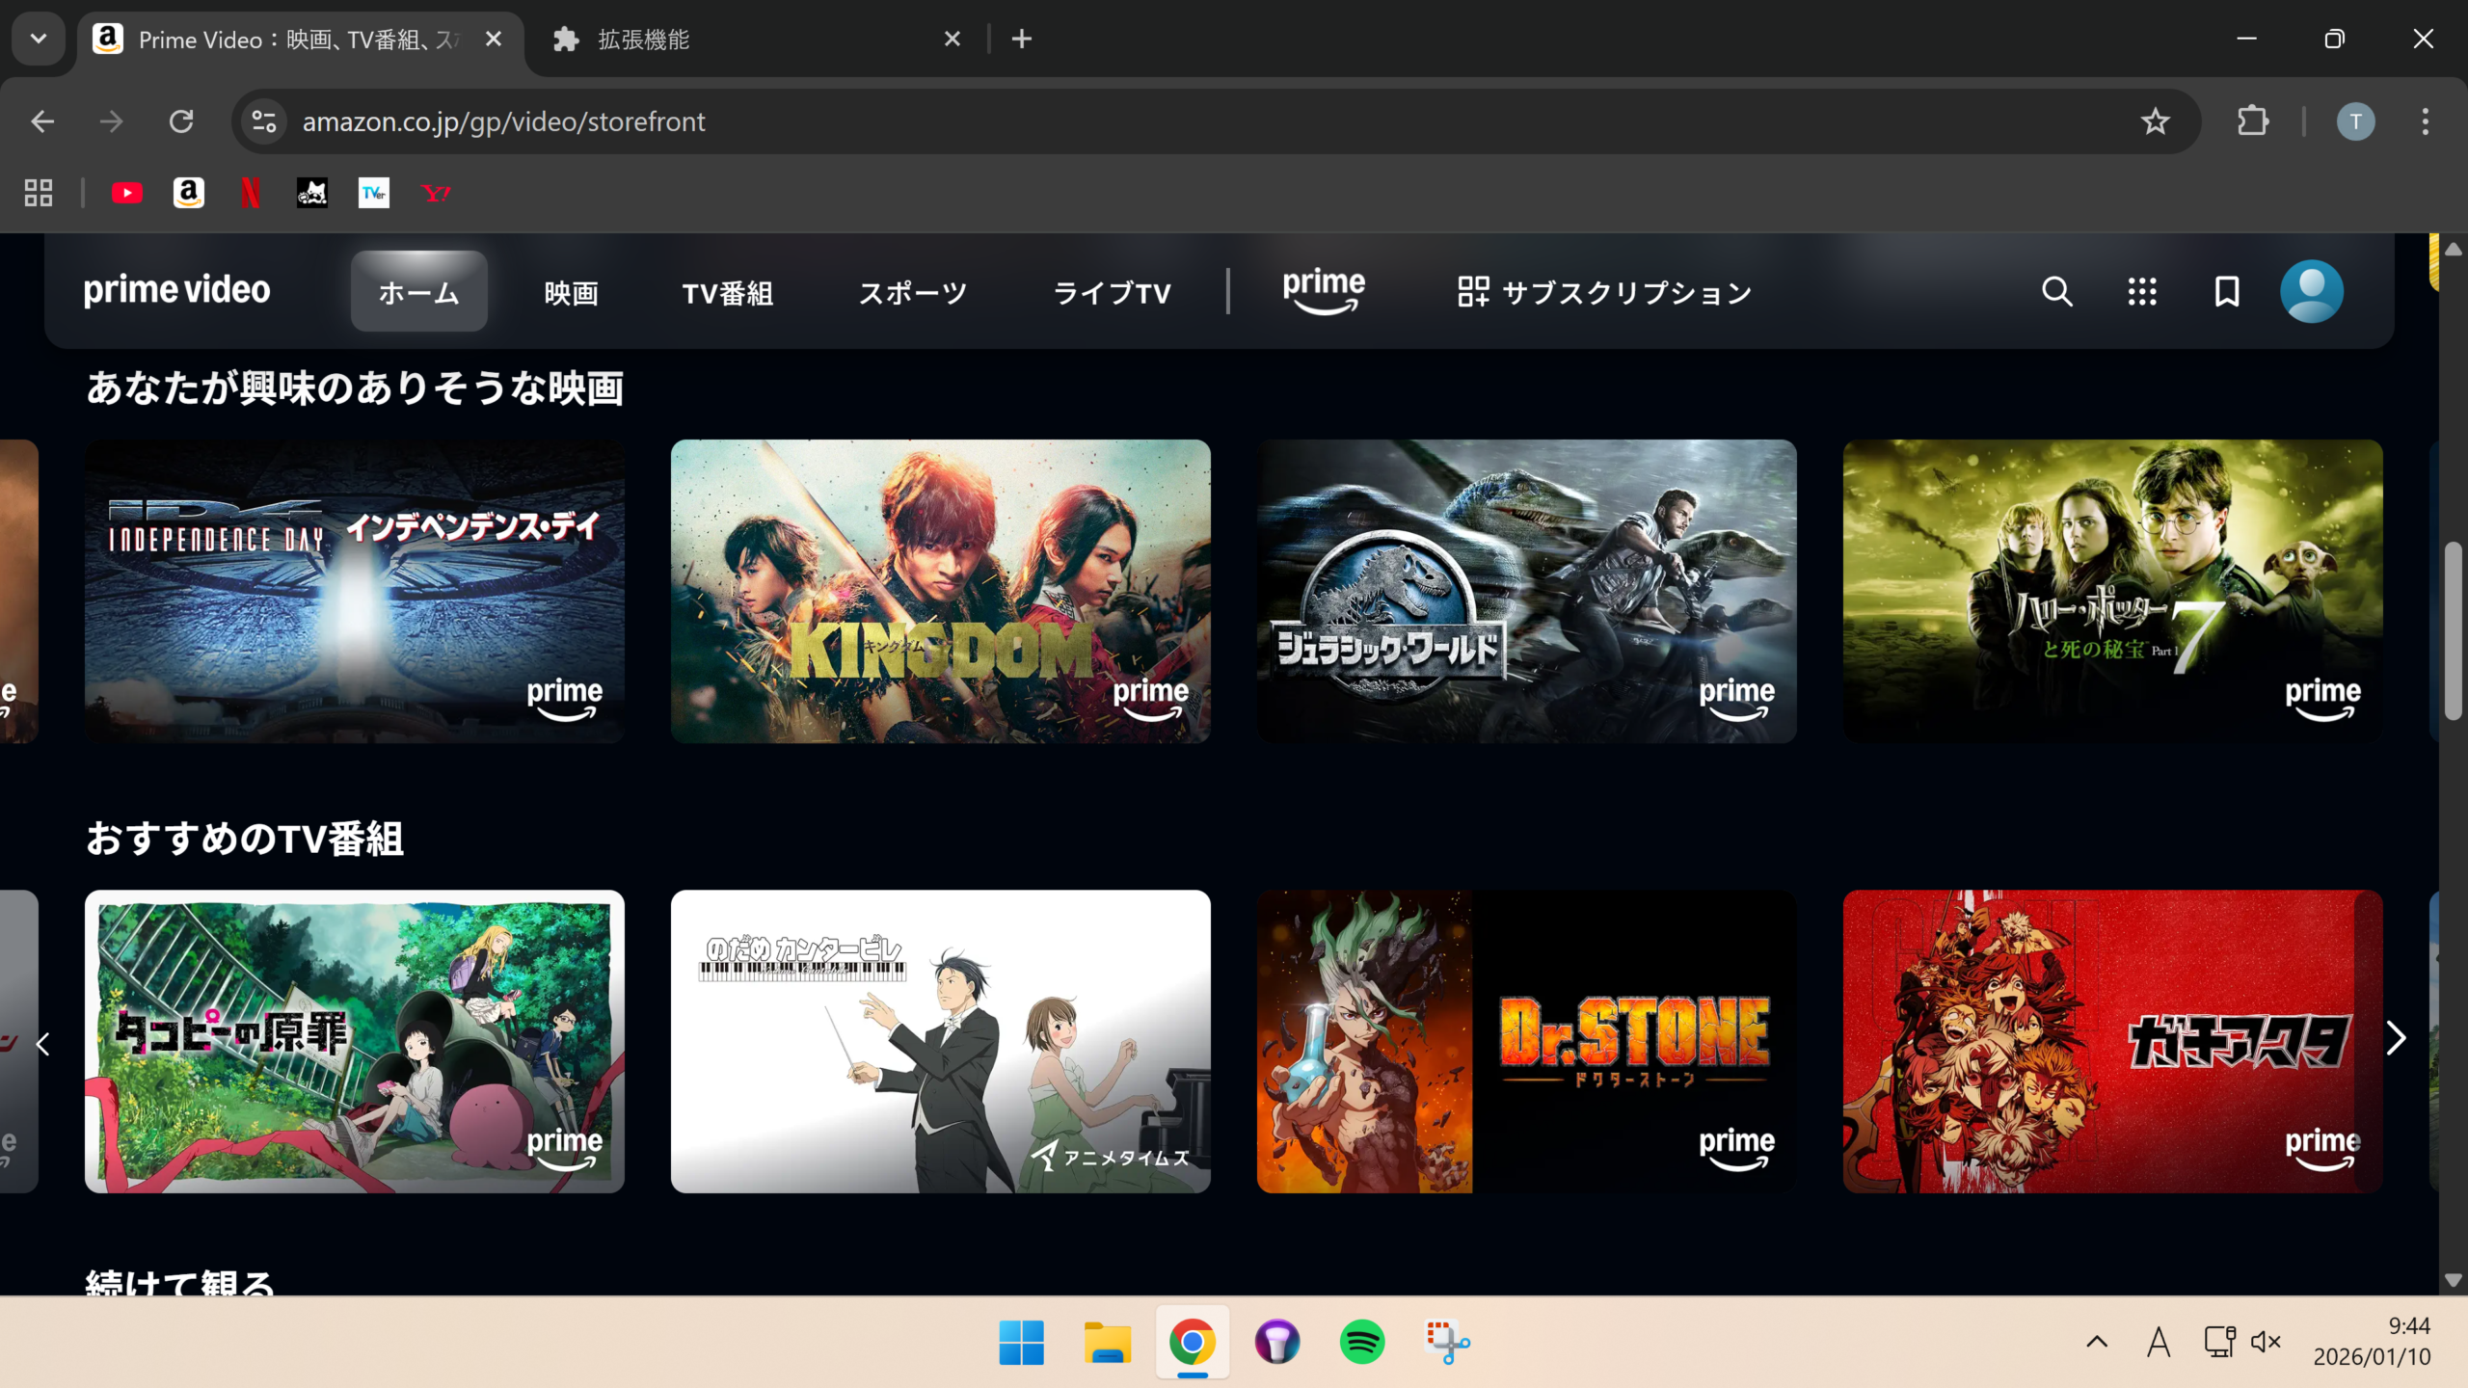The image size is (2468, 1388).
Task: Open the apps grid menu icon
Action: 2141,291
